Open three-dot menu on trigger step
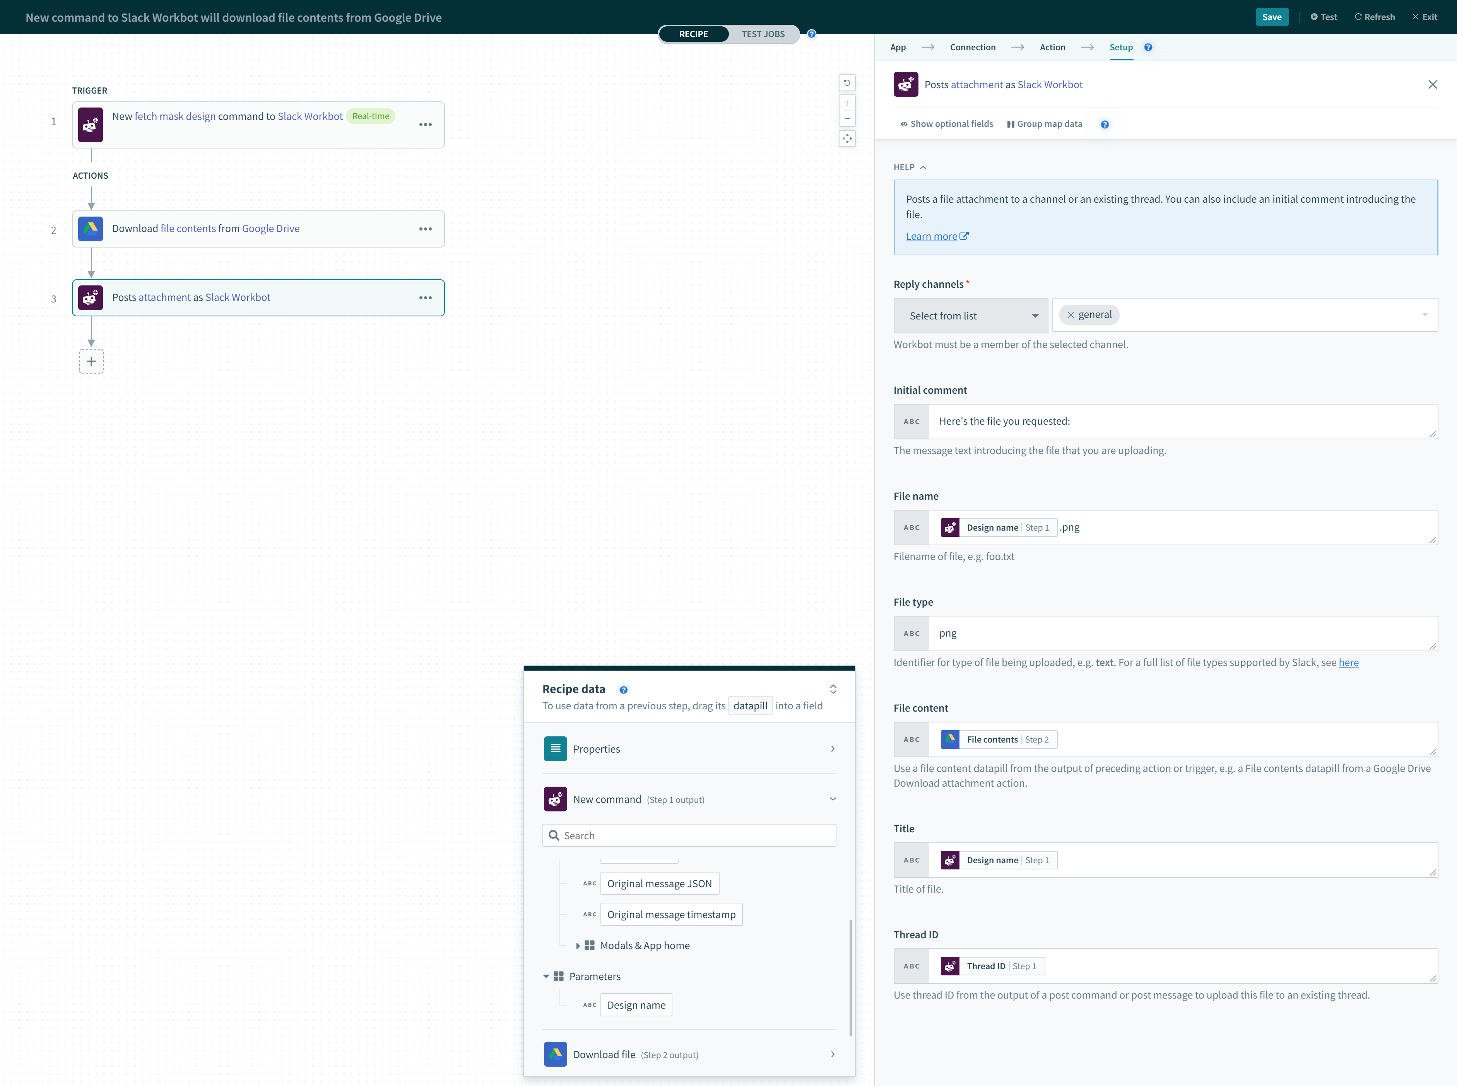This screenshot has height=1086, width=1457. [x=426, y=124]
